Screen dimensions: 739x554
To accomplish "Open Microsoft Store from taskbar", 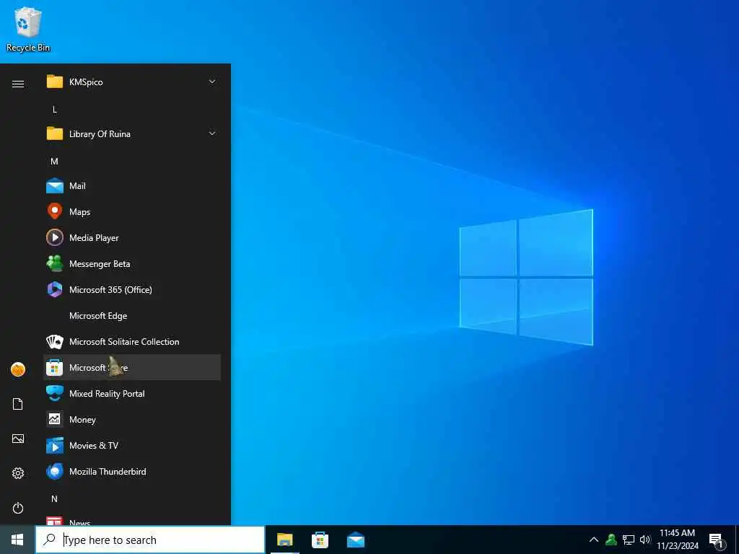I will click(320, 540).
